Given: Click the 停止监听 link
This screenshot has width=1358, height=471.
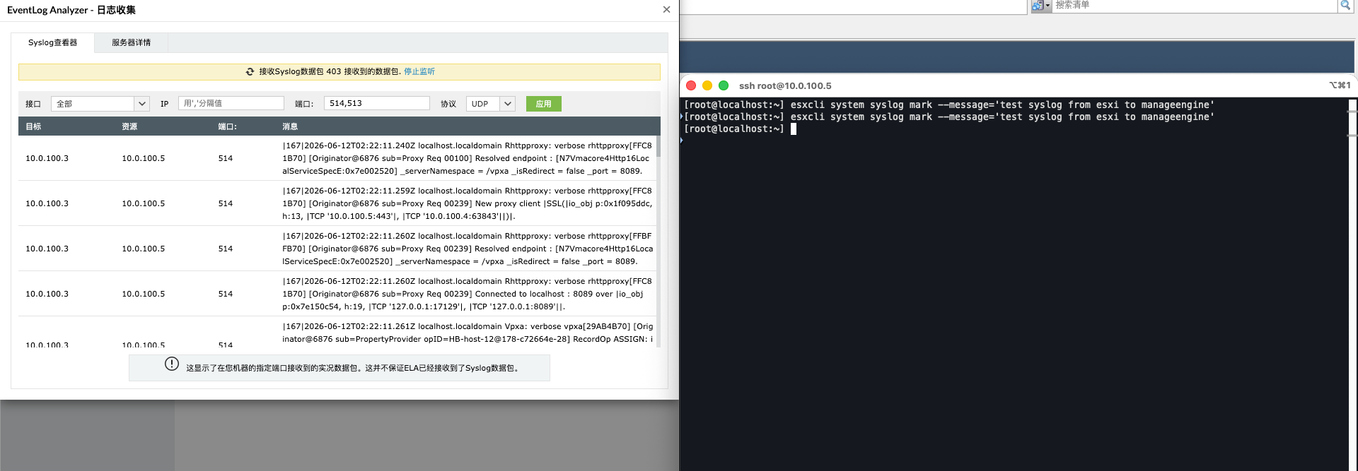Looking at the screenshot, I should click(x=419, y=71).
